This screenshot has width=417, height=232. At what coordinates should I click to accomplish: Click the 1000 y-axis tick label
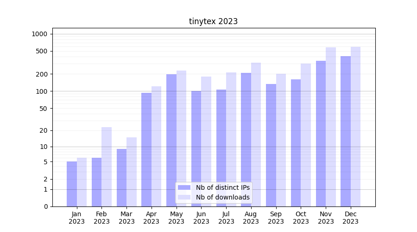coord(39,34)
